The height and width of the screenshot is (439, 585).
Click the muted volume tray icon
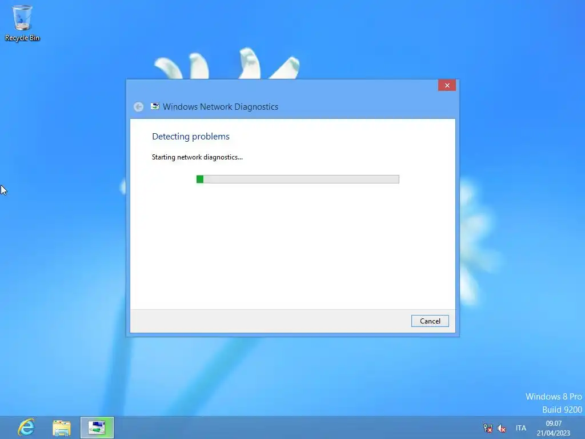tap(502, 428)
